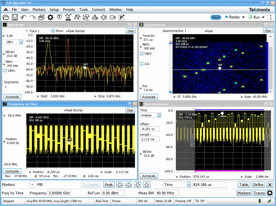Screen dimensions: 276x206
Task: Open the Markers settings gear near Traces button
Action: point(270,193)
